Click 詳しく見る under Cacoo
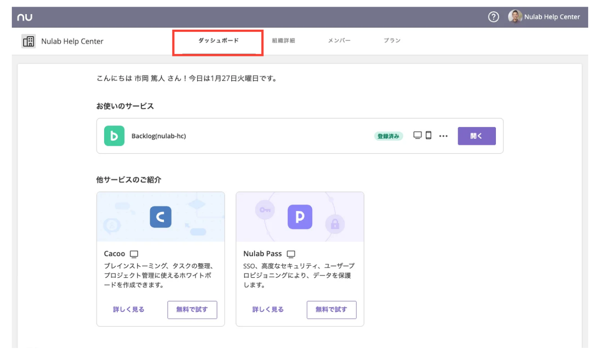Screen dimensions: 600x355 129,309
